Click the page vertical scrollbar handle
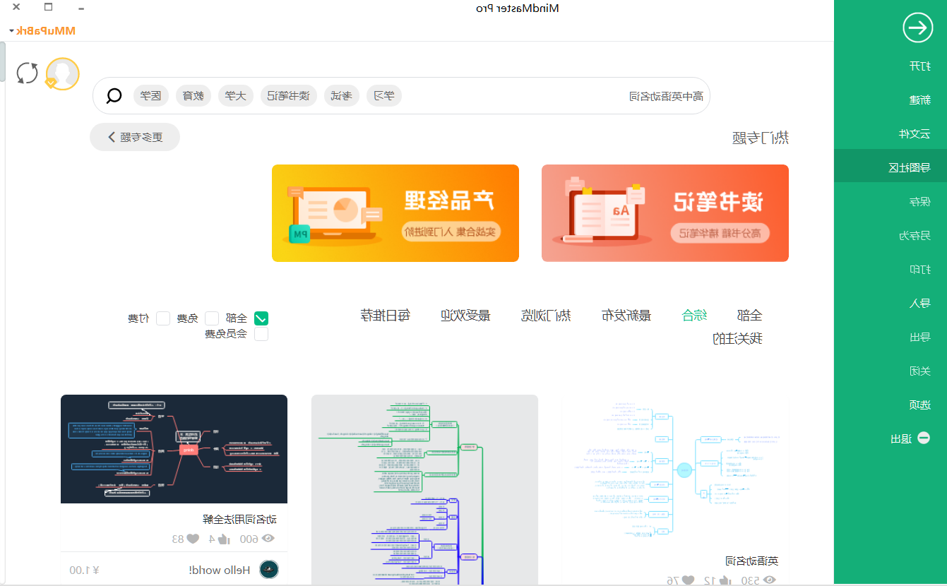 pyautogui.click(x=3, y=62)
